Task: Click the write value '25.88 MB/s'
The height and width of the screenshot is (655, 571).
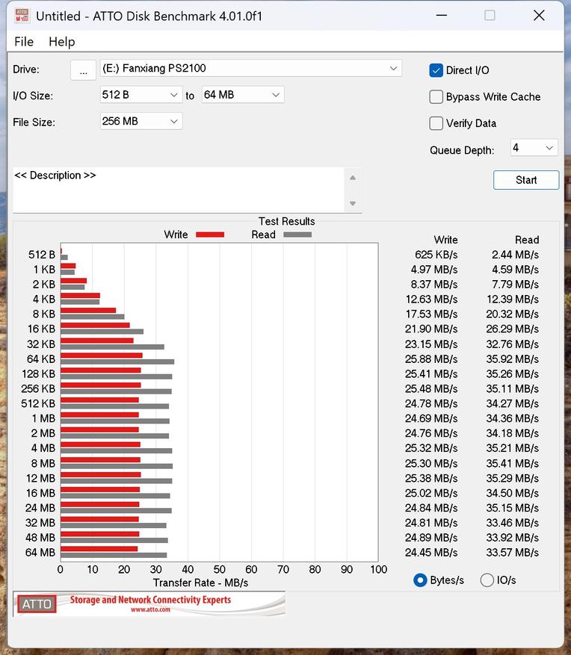Action: click(431, 359)
